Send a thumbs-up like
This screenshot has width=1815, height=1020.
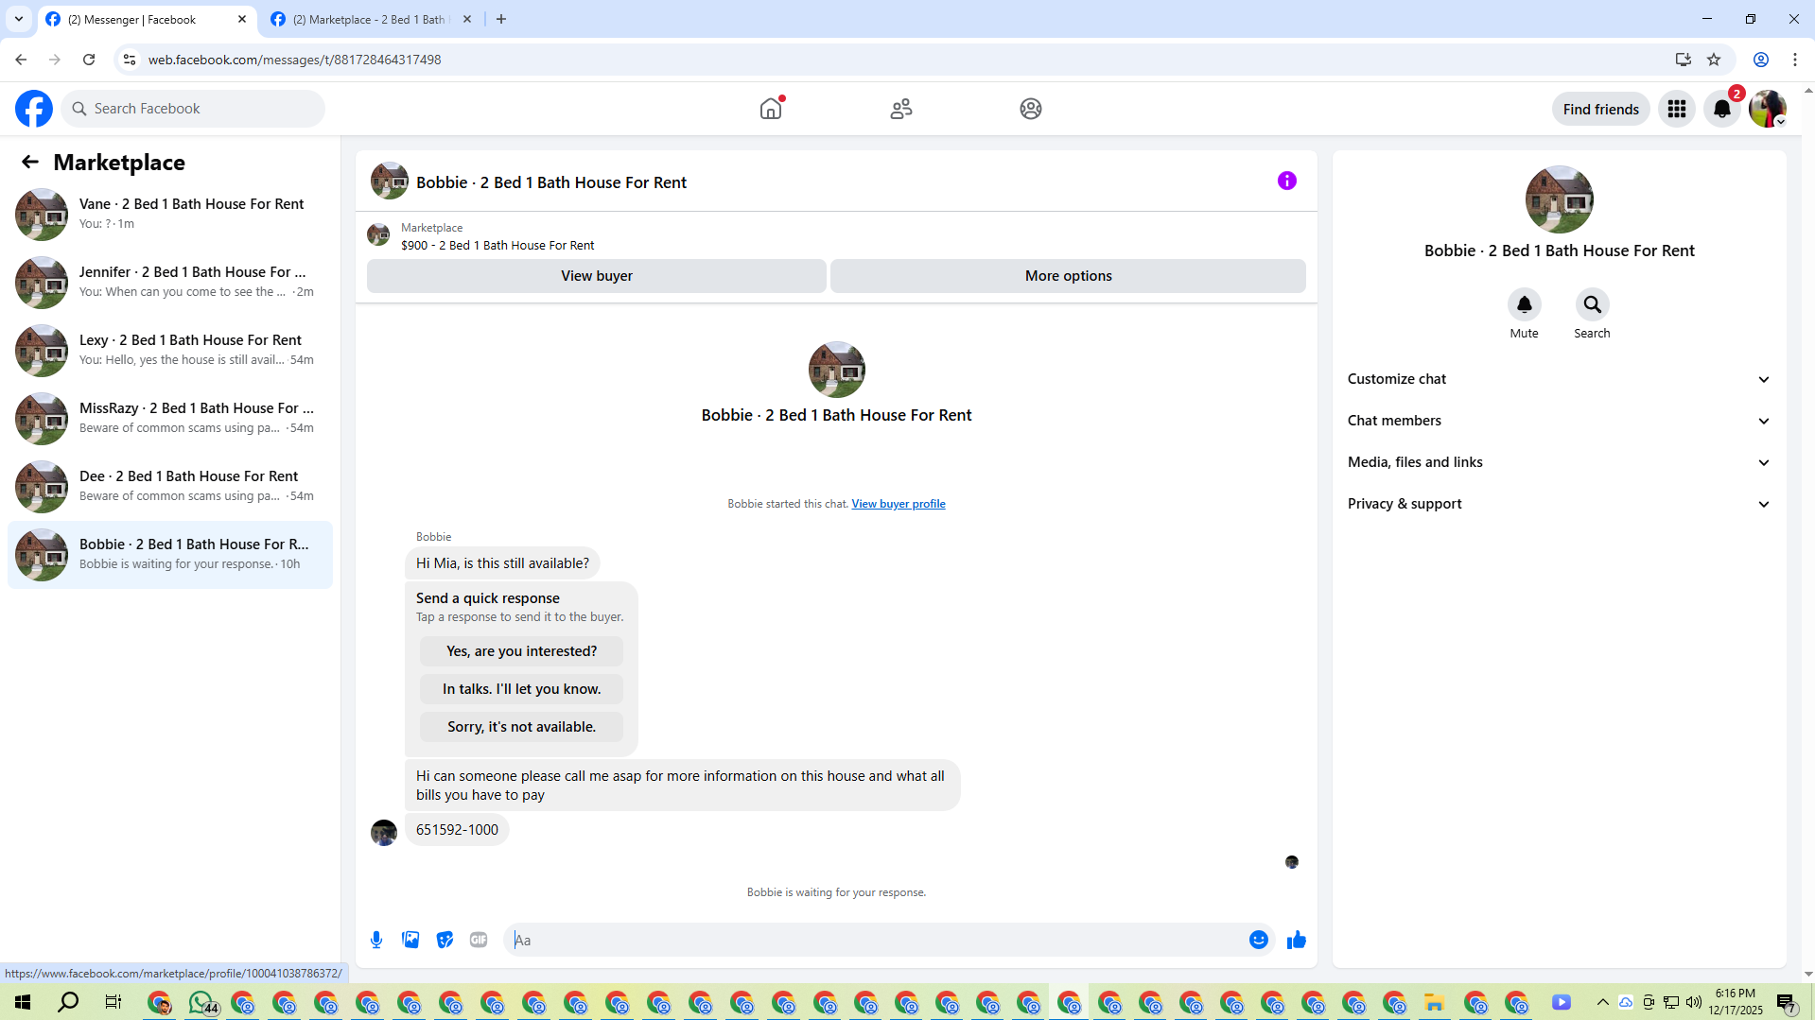tap(1297, 940)
